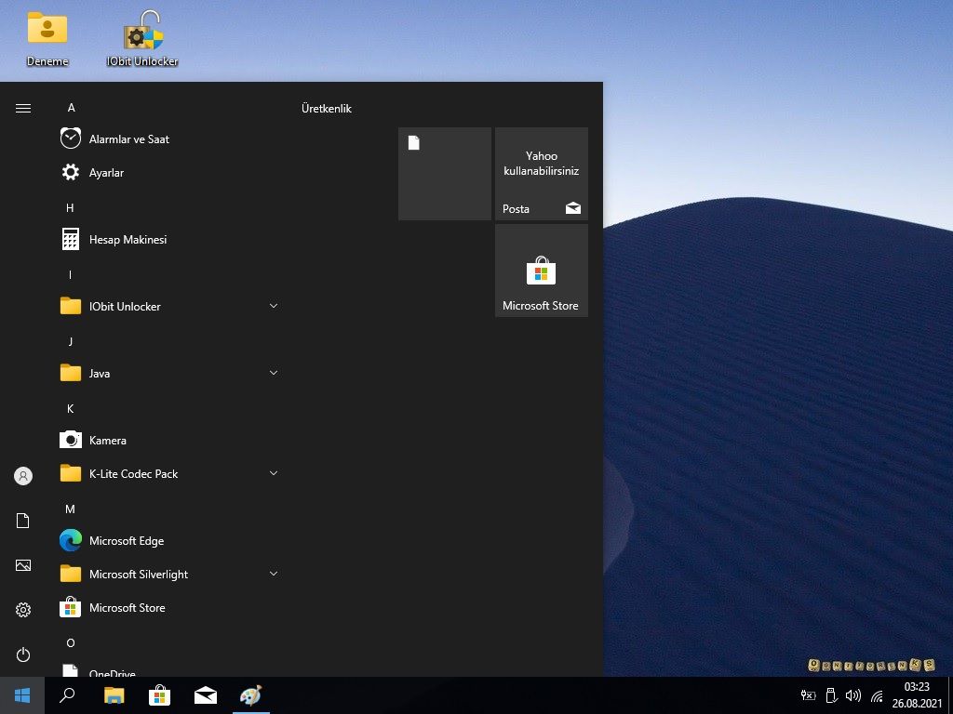This screenshot has width=953, height=714.
Task: Switch to Paint app on taskbar
Action: click(251, 695)
